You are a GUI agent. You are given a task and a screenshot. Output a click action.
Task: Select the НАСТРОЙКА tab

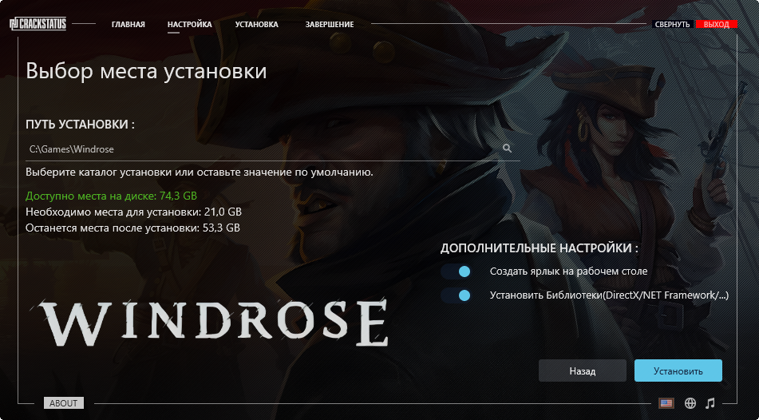(x=190, y=24)
